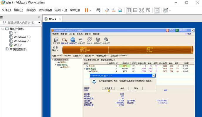This screenshot has height=117, width=202.
Task: Click send Ctrl+Alt+Del toolbar icon
Action: point(98,10)
